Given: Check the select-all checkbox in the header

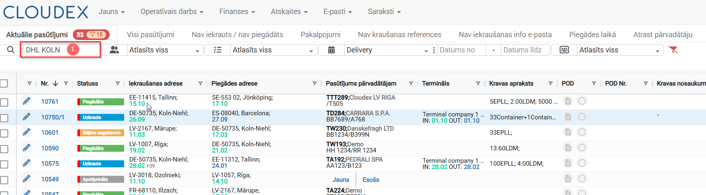Looking at the screenshot, I should (4, 83).
